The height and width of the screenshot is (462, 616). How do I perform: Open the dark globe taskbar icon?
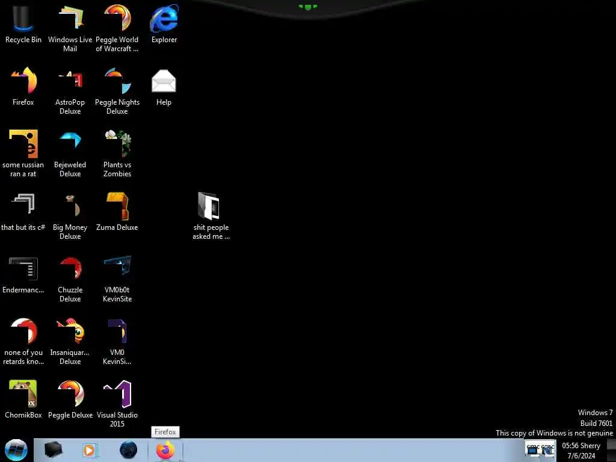click(x=129, y=450)
